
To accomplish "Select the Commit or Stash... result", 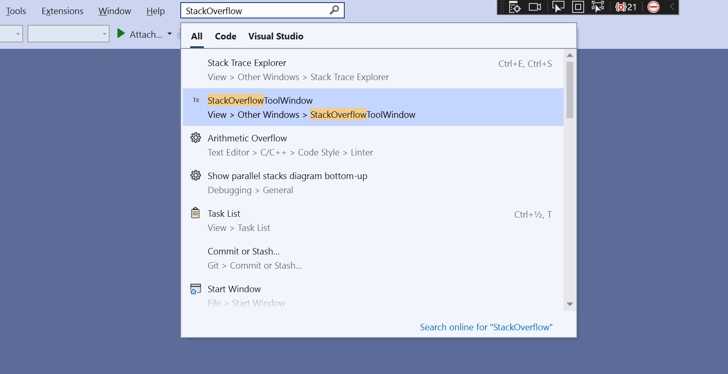I will 373,258.
